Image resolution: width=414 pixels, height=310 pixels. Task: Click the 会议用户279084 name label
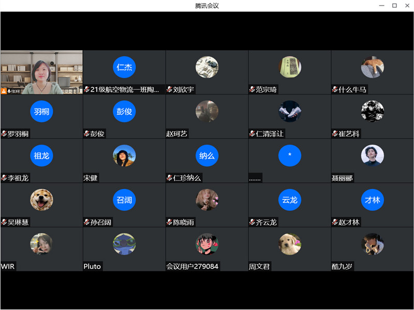tap(193, 267)
